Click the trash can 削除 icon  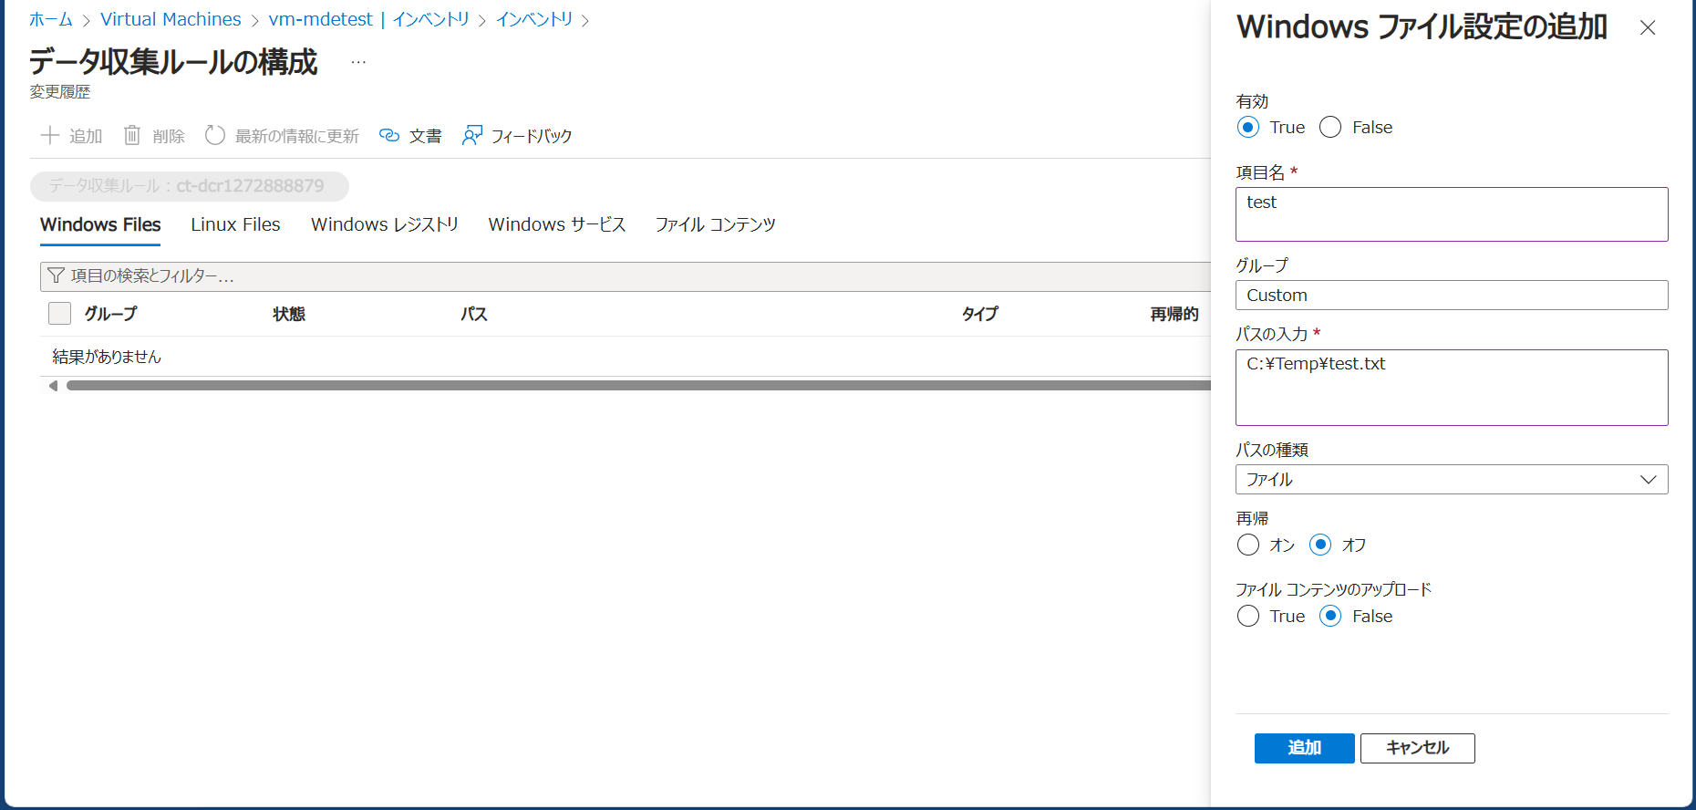pyautogui.click(x=132, y=136)
